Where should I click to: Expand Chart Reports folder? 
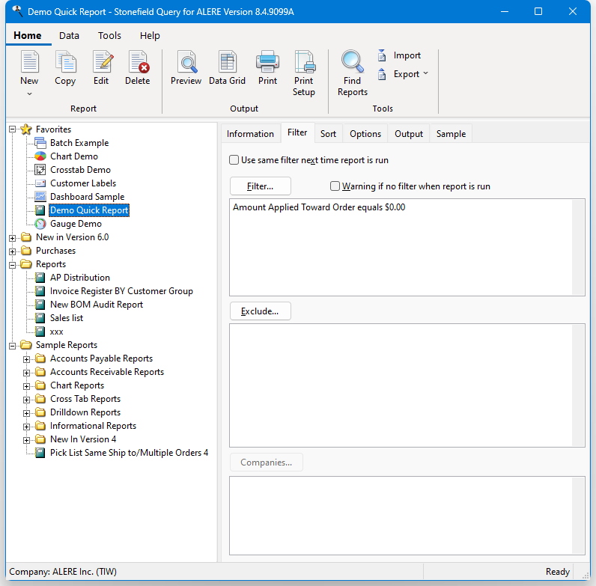tap(26, 386)
